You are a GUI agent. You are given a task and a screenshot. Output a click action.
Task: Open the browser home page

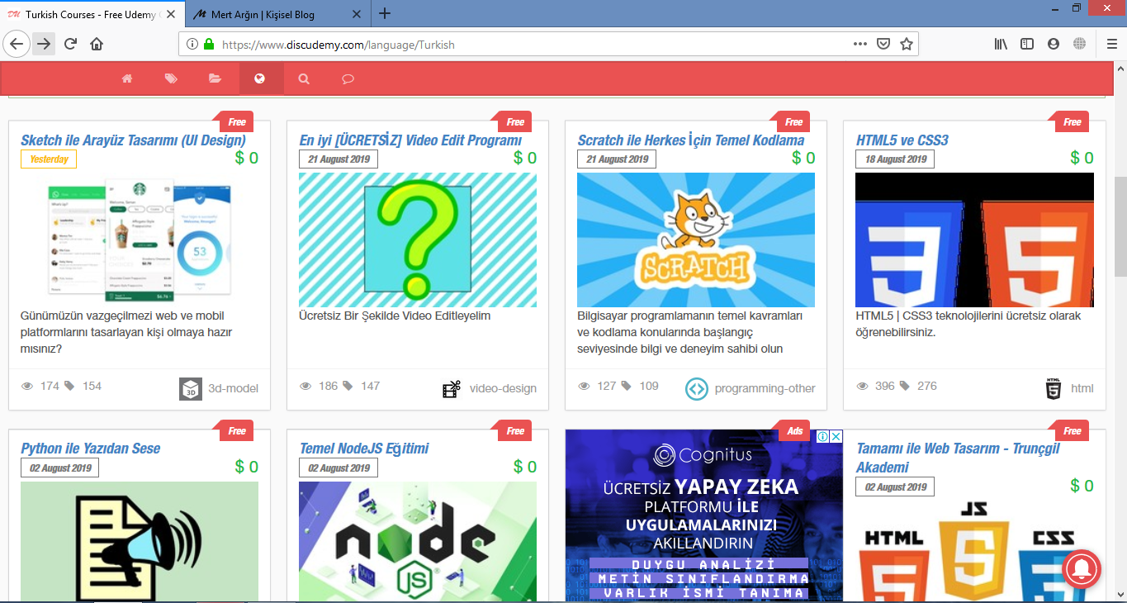(97, 44)
